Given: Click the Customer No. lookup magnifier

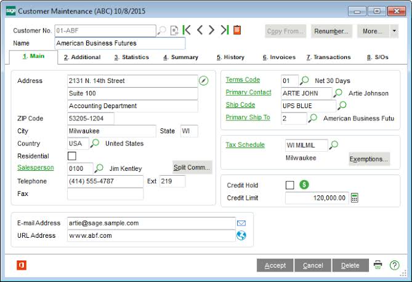Looking at the screenshot, I should 161,31.
